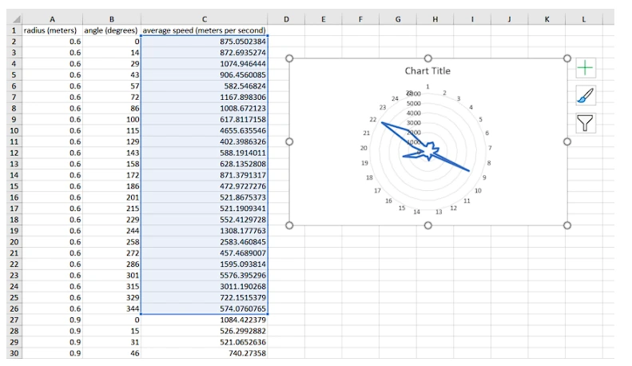Select column C header
Viewport: 632px width, 366px height.
205,18
